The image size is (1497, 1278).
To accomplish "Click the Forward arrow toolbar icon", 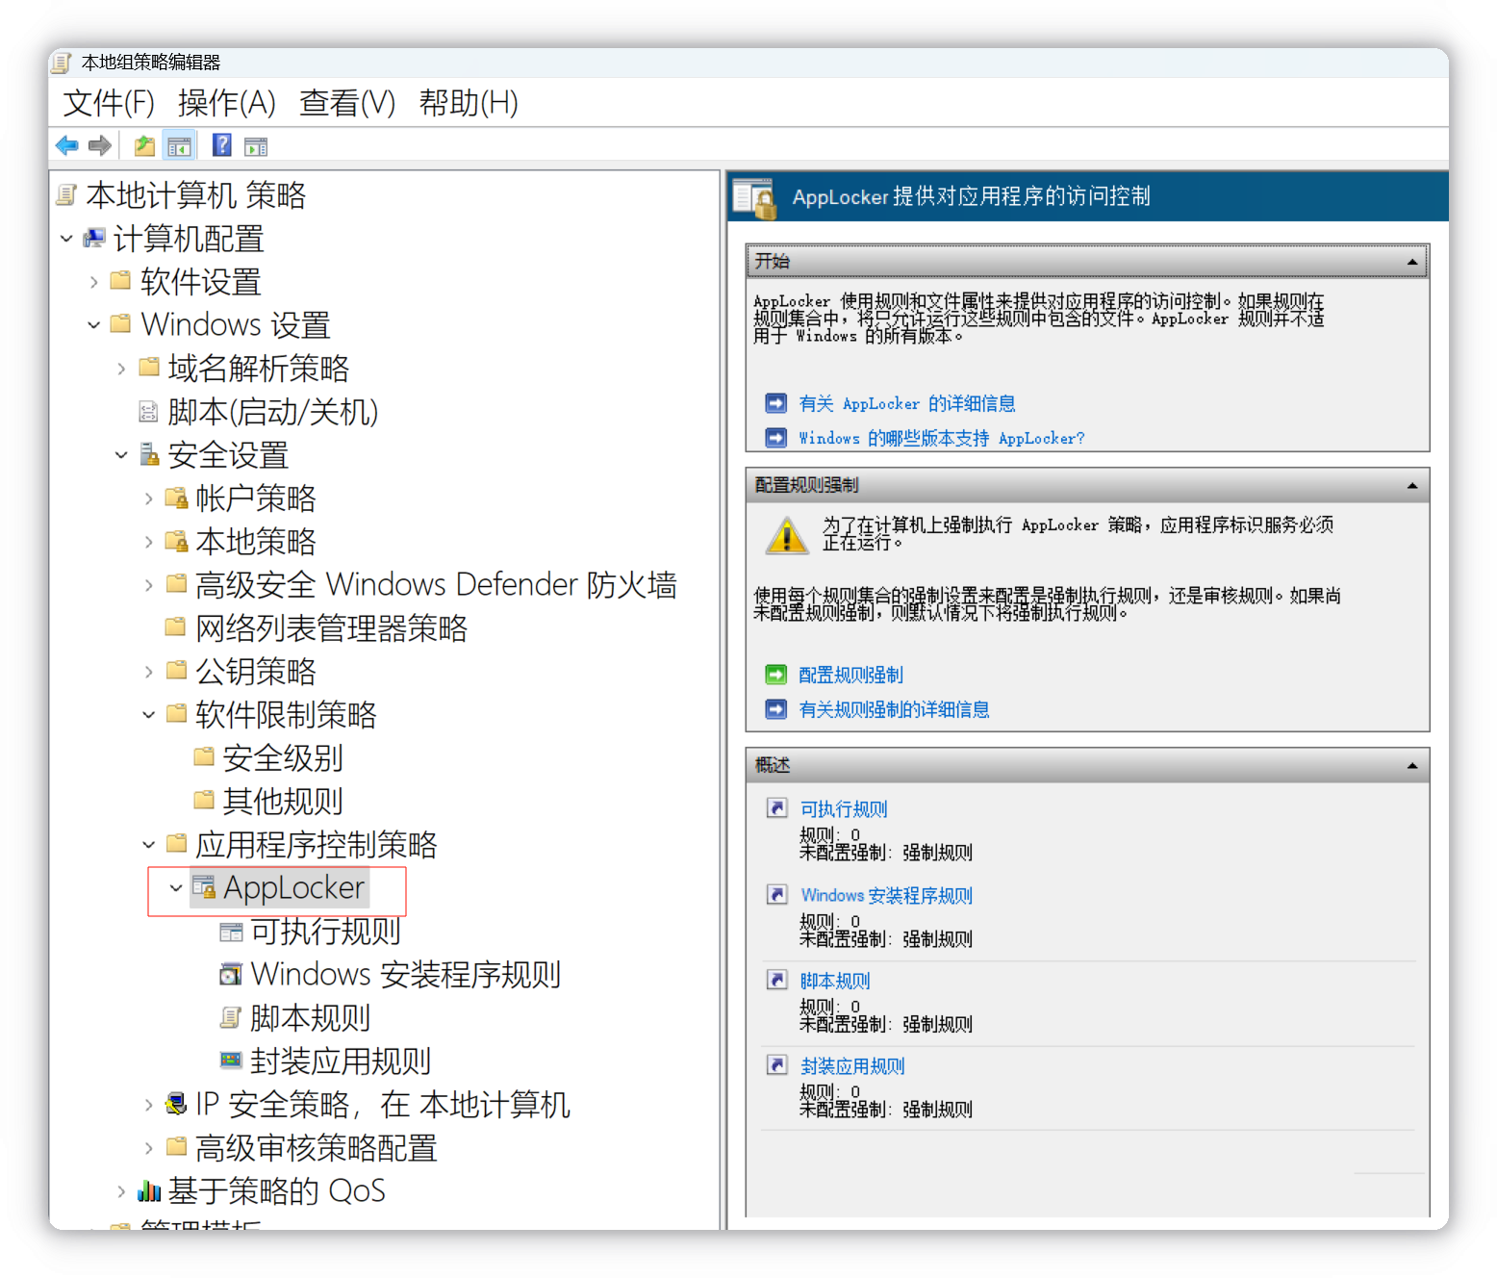I will pos(99,145).
